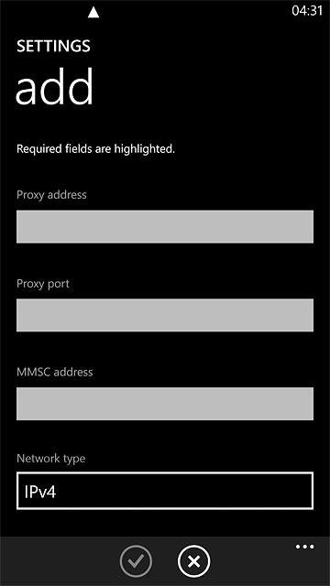Focus the Proxy port input field

pyautogui.click(x=165, y=315)
